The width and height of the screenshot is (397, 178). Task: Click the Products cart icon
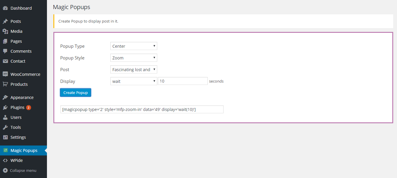tap(5, 84)
